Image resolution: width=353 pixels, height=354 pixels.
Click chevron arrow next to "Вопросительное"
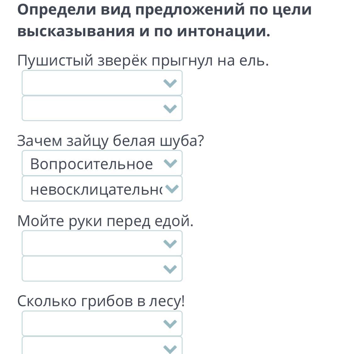171,163
